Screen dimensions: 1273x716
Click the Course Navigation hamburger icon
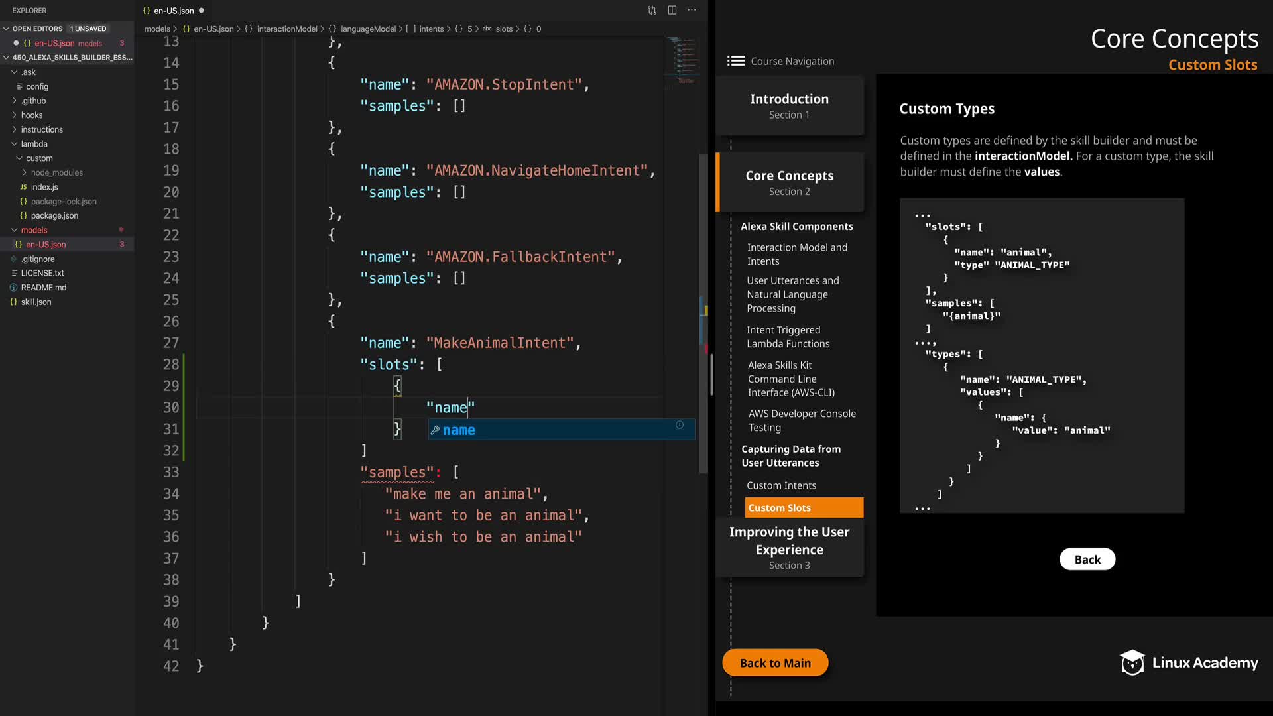tap(735, 61)
